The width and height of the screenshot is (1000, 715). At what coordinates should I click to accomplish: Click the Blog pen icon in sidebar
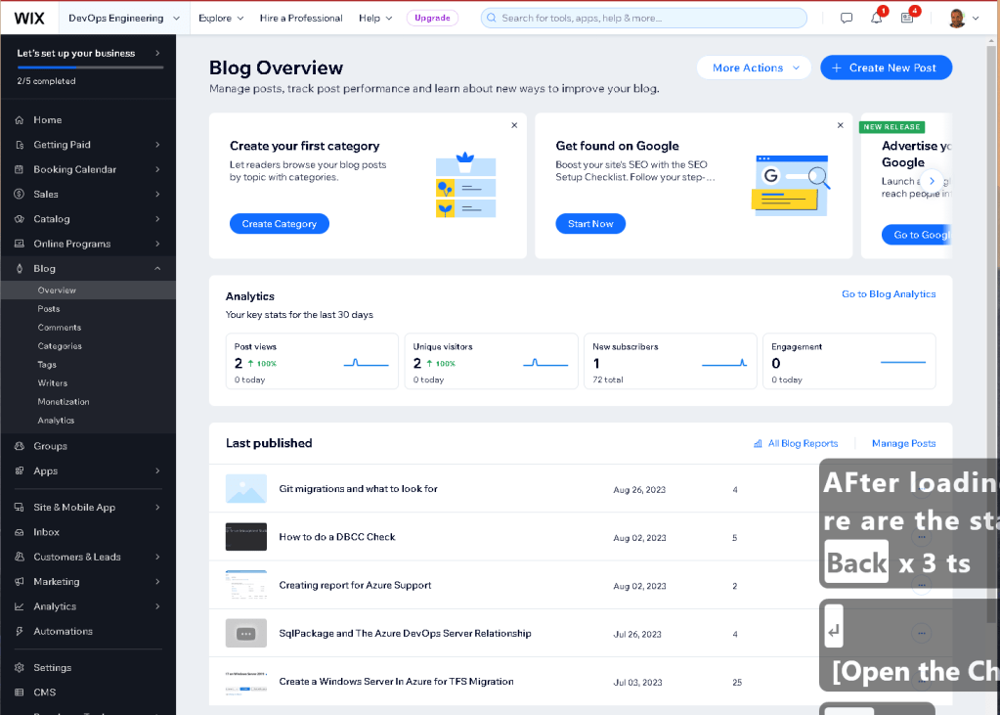coord(20,269)
